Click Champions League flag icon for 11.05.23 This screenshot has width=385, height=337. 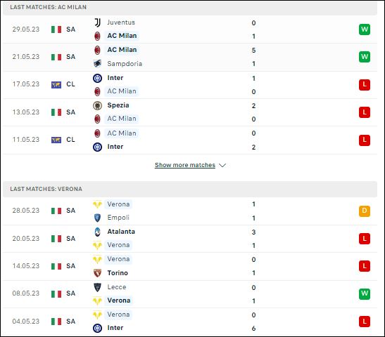pyautogui.click(x=56, y=140)
